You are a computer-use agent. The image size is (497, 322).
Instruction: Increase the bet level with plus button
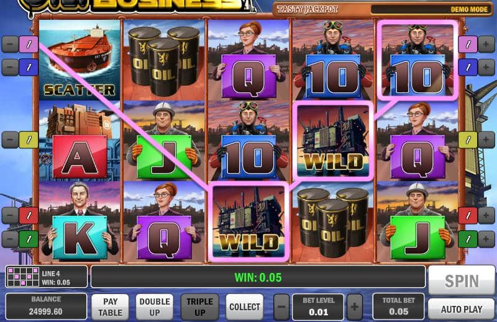coord(354,307)
